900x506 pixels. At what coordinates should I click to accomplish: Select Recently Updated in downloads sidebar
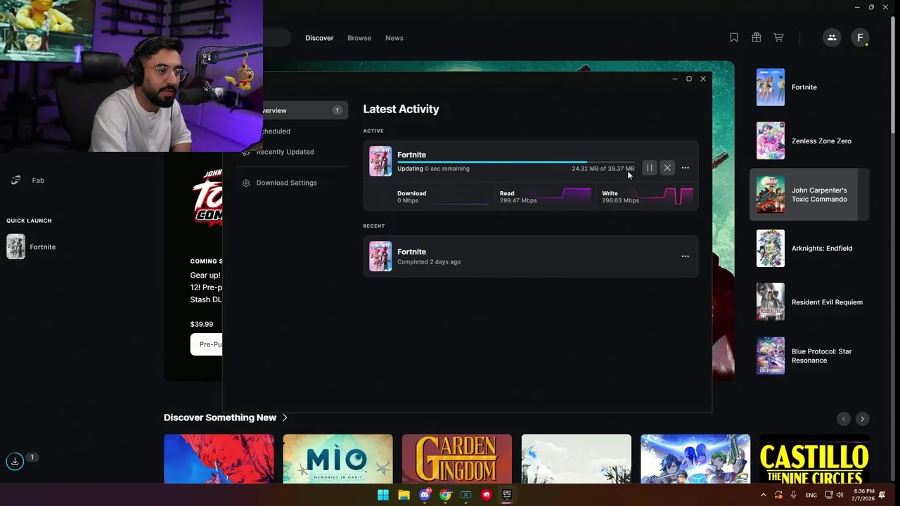click(x=285, y=152)
